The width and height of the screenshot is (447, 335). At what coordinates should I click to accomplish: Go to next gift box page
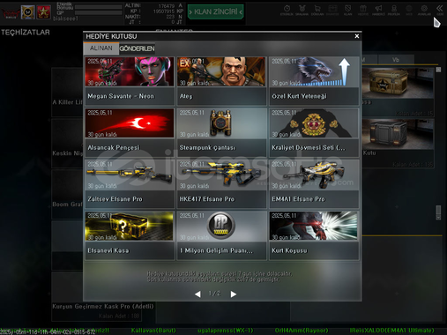[x=234, y=294]
